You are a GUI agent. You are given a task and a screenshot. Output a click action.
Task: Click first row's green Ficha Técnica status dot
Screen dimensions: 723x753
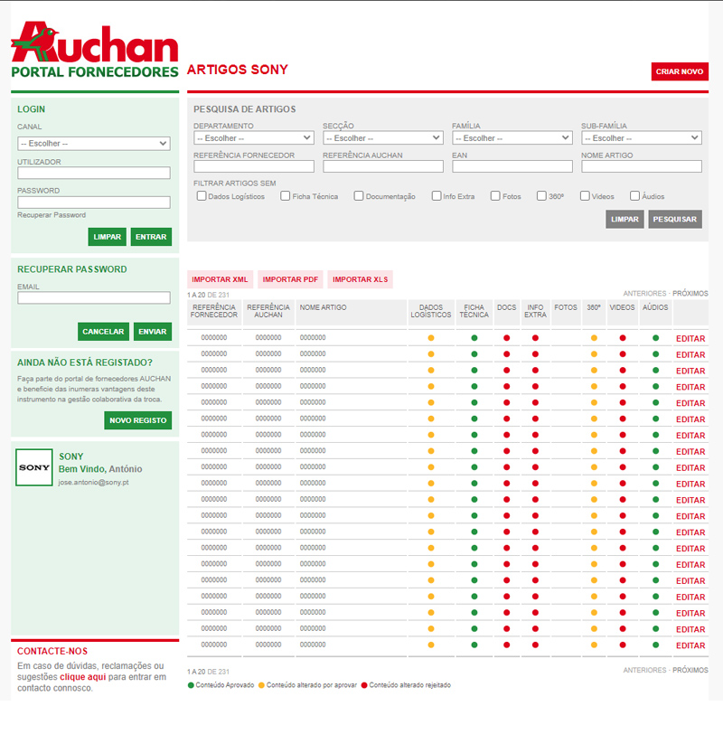tap(474, 338)
